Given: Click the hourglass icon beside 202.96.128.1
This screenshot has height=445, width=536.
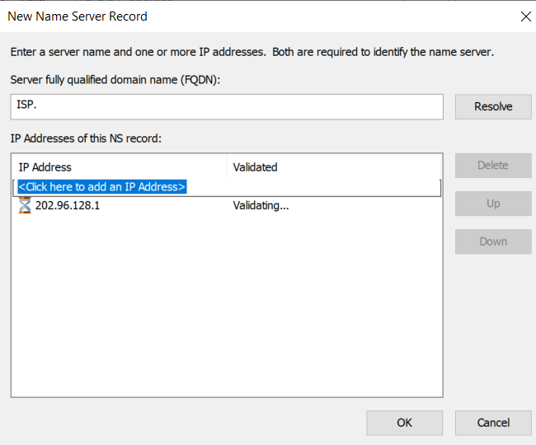Looking at the screenshot, I should pos(25,205).
